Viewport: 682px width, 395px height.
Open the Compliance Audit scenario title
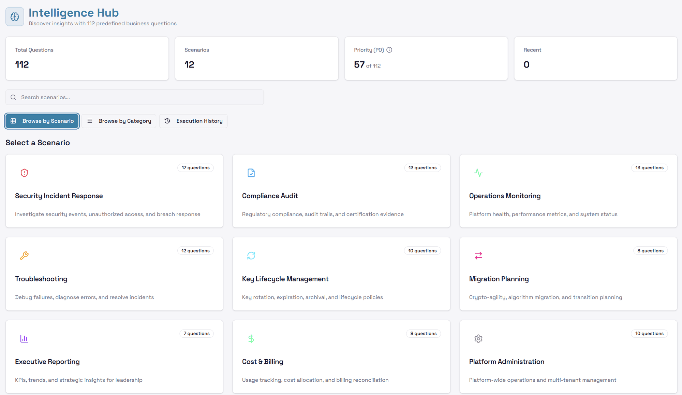click(x=270, y=196)
